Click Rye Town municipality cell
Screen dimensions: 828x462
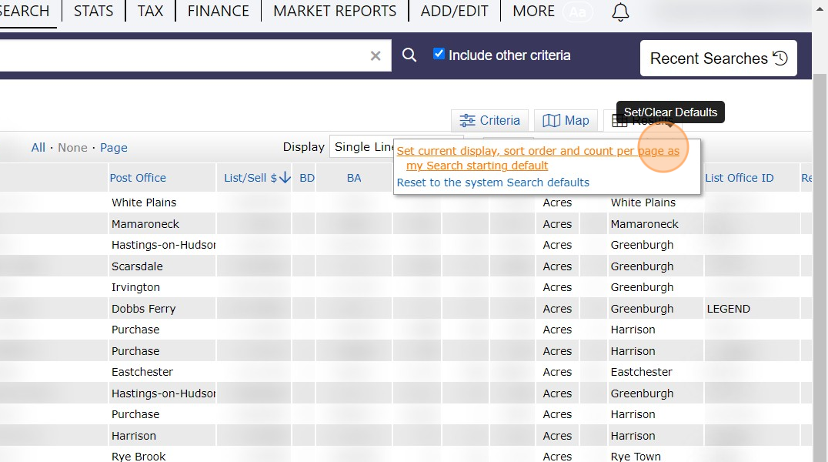(636, 456)
